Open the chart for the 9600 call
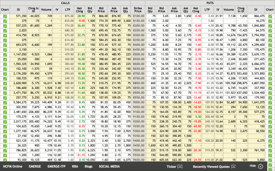The height and width of the screenshot is (171, 275). pos(5,159)
